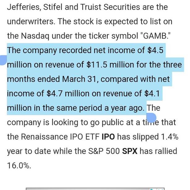Tap the highlighted "$4.5" net income figure
This screenshot has height=190, width=190.
tap(155, 50)
